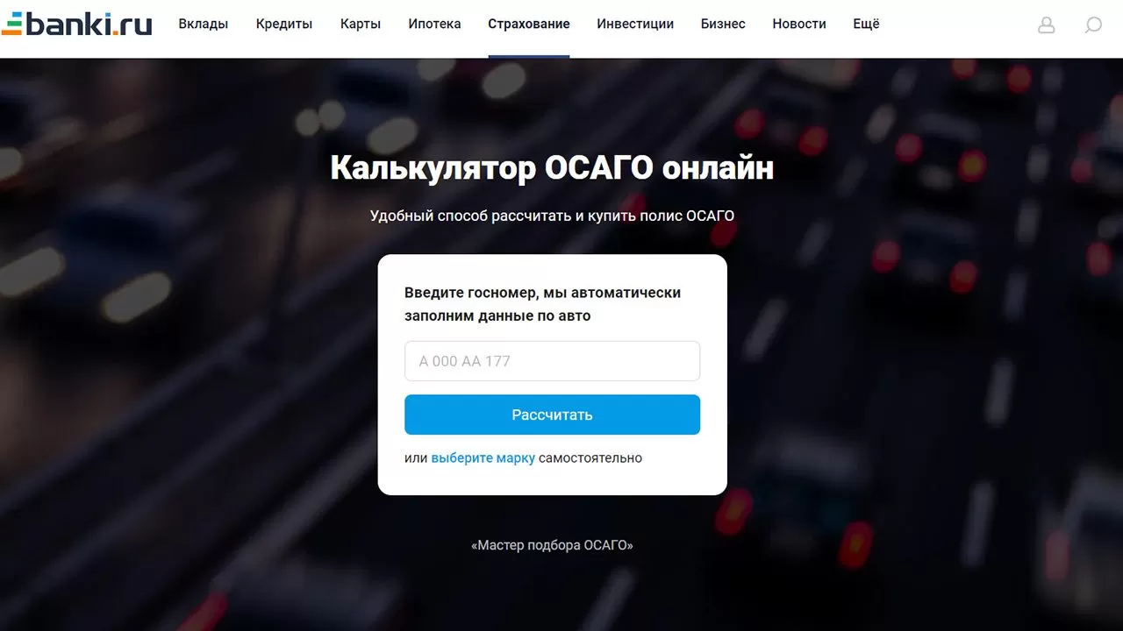Open the Бизнес menu item

coord(723,25)
